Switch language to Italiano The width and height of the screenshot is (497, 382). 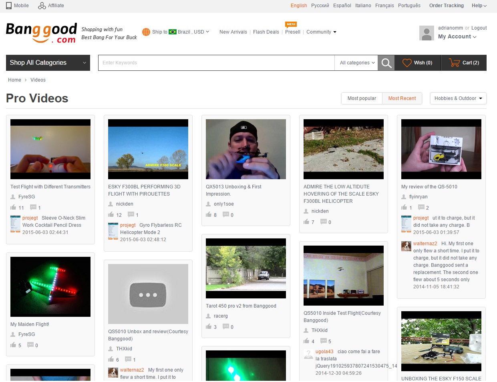pos(363,6)
